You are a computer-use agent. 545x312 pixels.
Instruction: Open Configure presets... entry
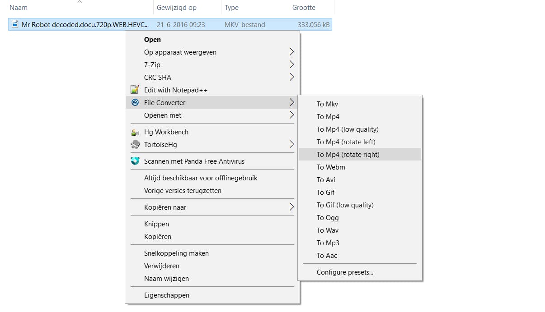(x=345, y=272)
